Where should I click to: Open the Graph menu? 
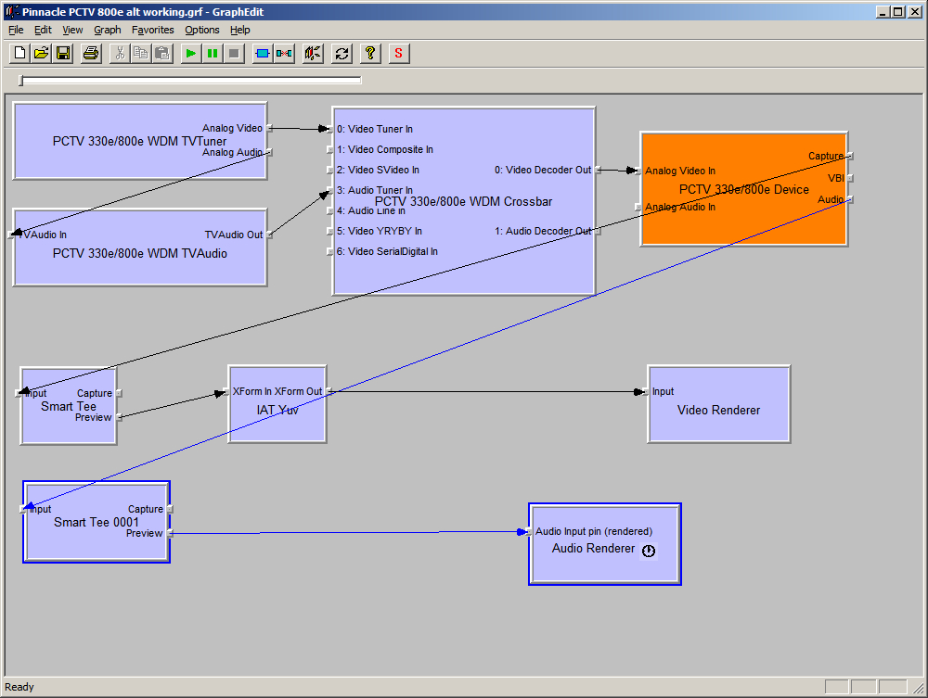(x=107, y=30)
